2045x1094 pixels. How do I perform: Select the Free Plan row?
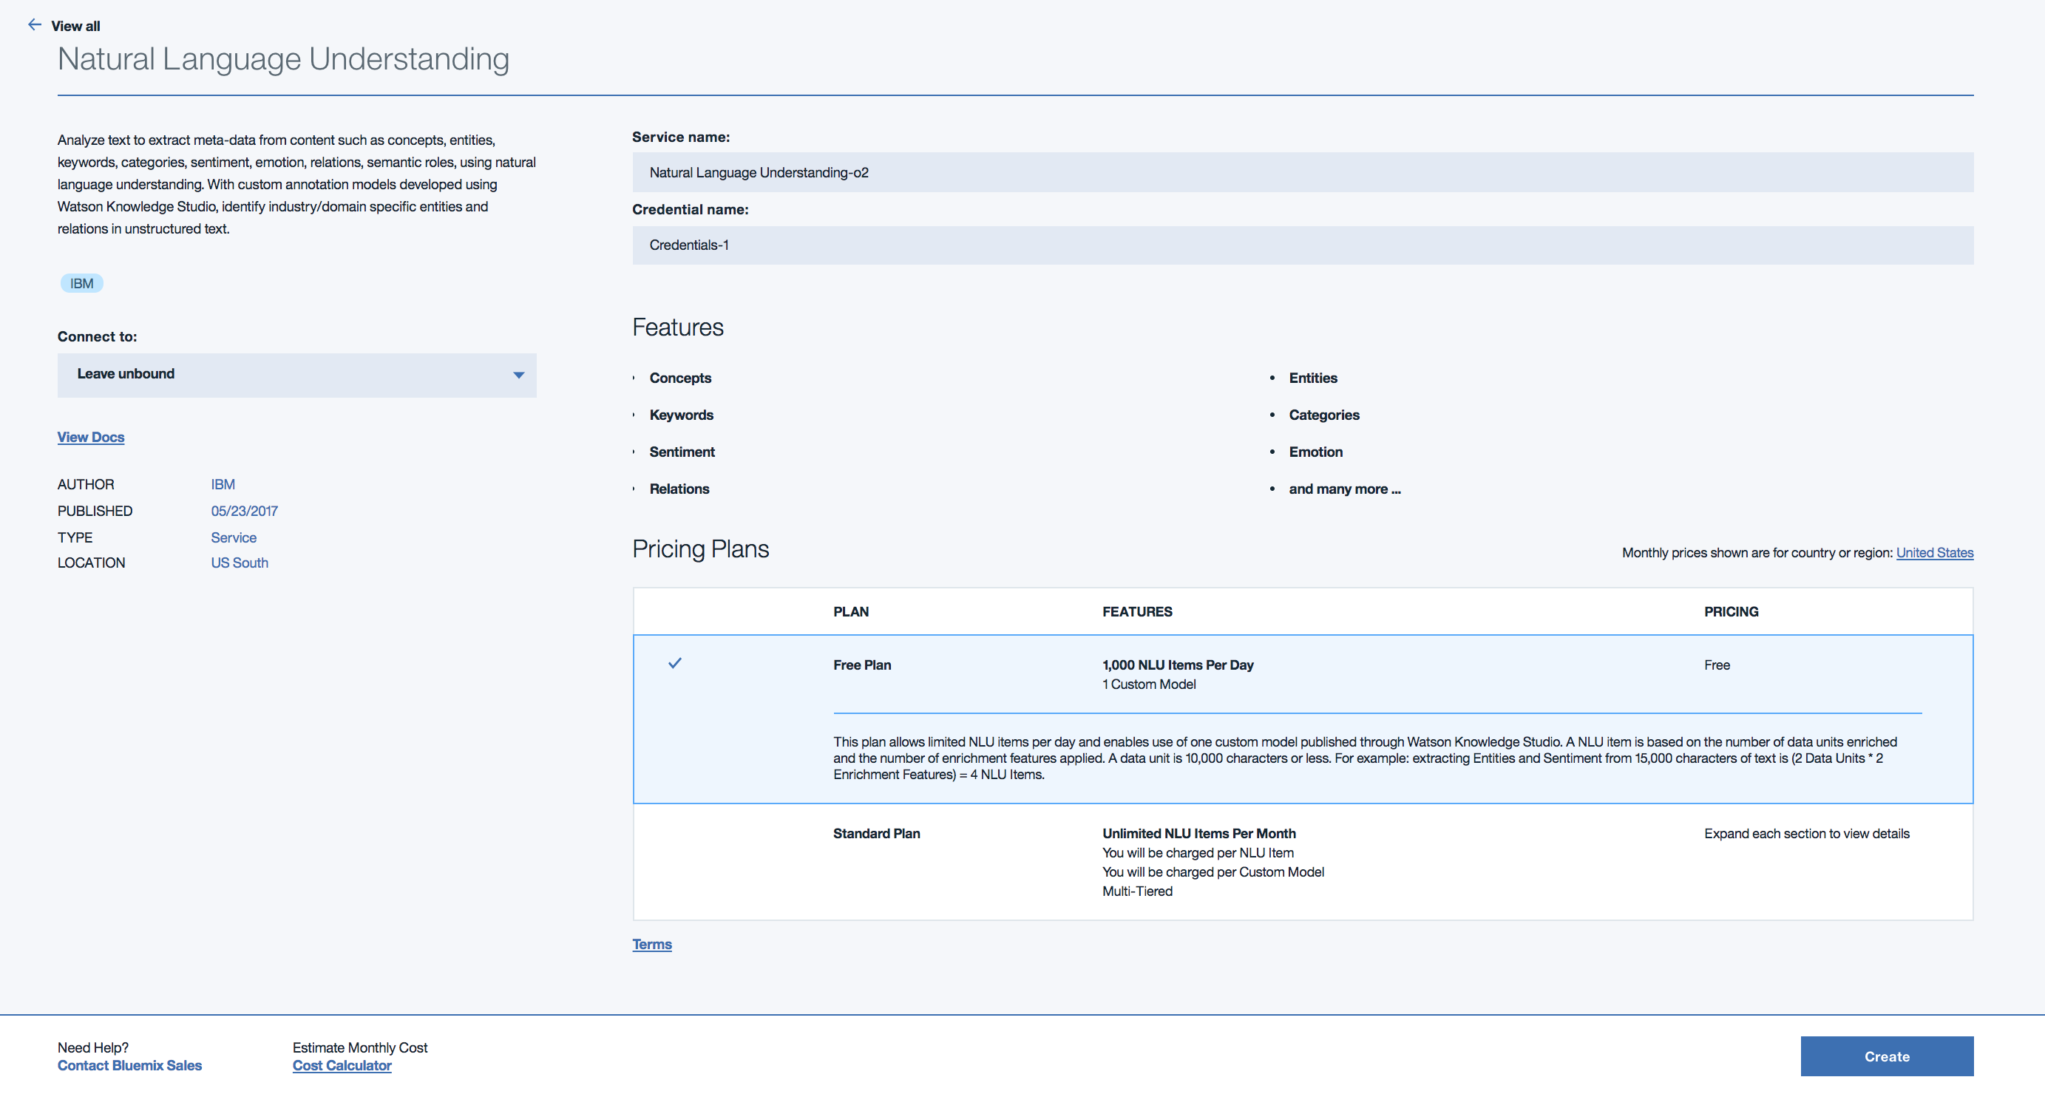[x=862, y=665]
